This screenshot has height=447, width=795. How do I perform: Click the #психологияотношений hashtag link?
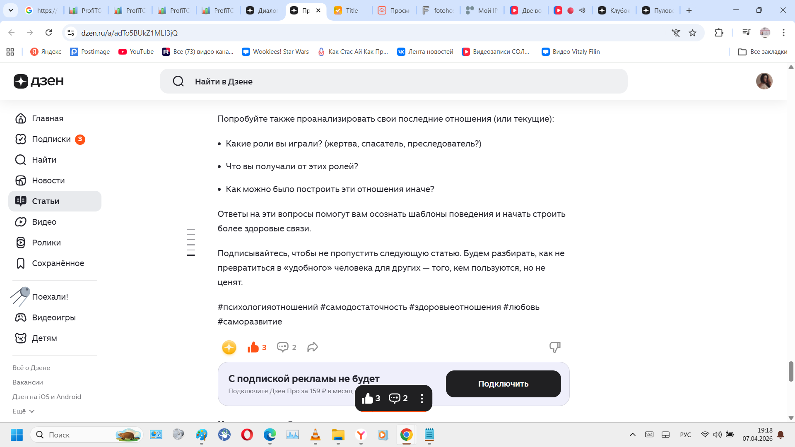point(267,307)
